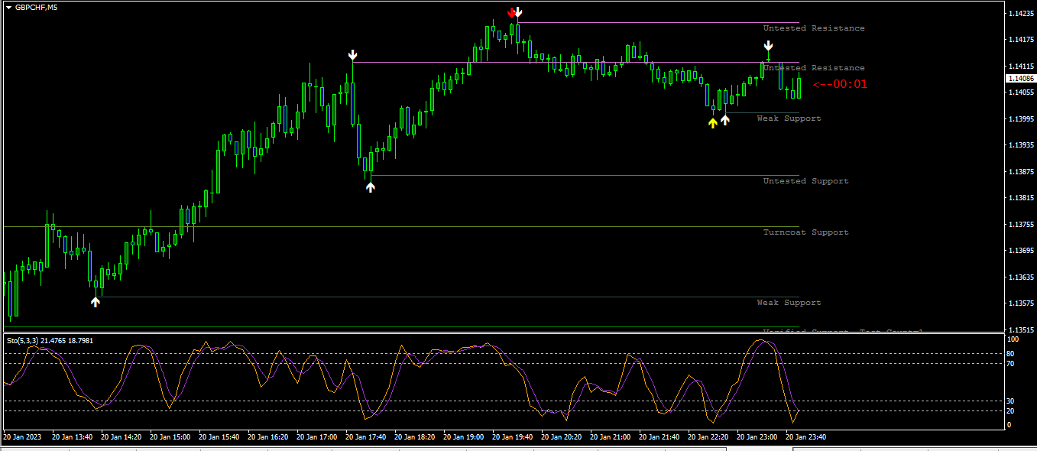Click the current price tag 1.14086
The image size is (1037, 451).
pos(1021,79)
